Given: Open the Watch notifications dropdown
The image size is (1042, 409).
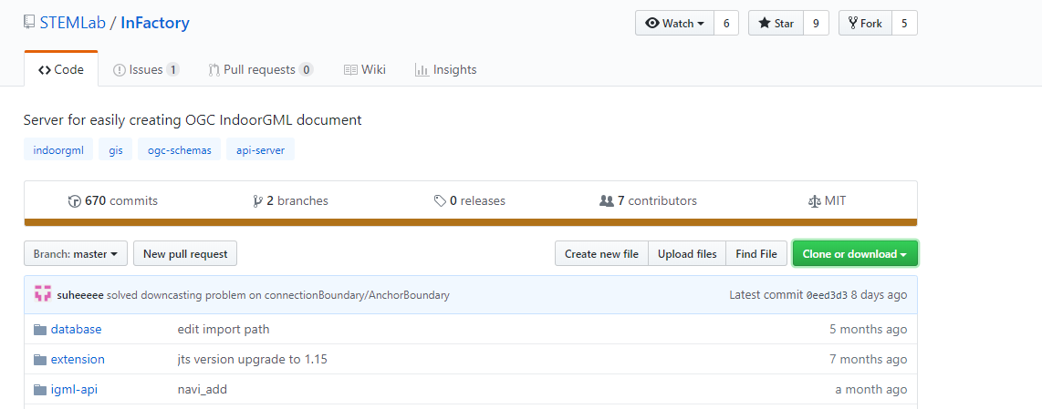Looking at the screenshot, I should pyautogui.click(x=674, y=24).
